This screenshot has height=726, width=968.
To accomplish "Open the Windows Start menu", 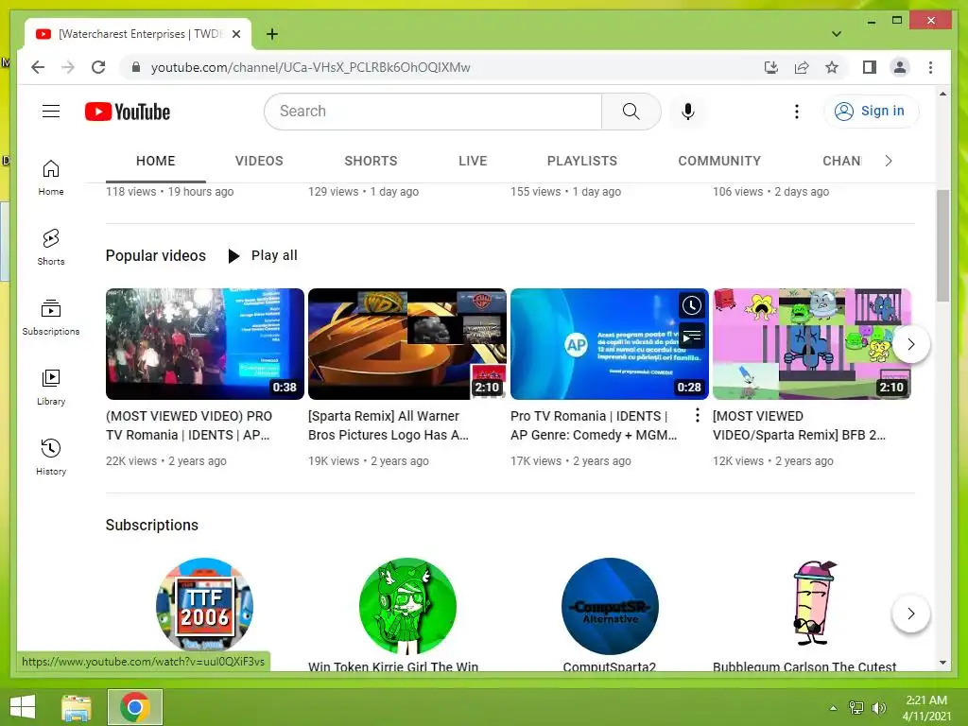I will 23,707.
